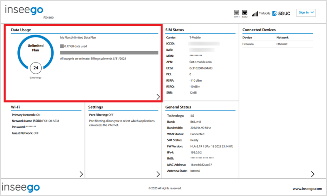327x196 pixels.
Task: Open Connected Devices via chevron arrow
Action: click(313, 174)
